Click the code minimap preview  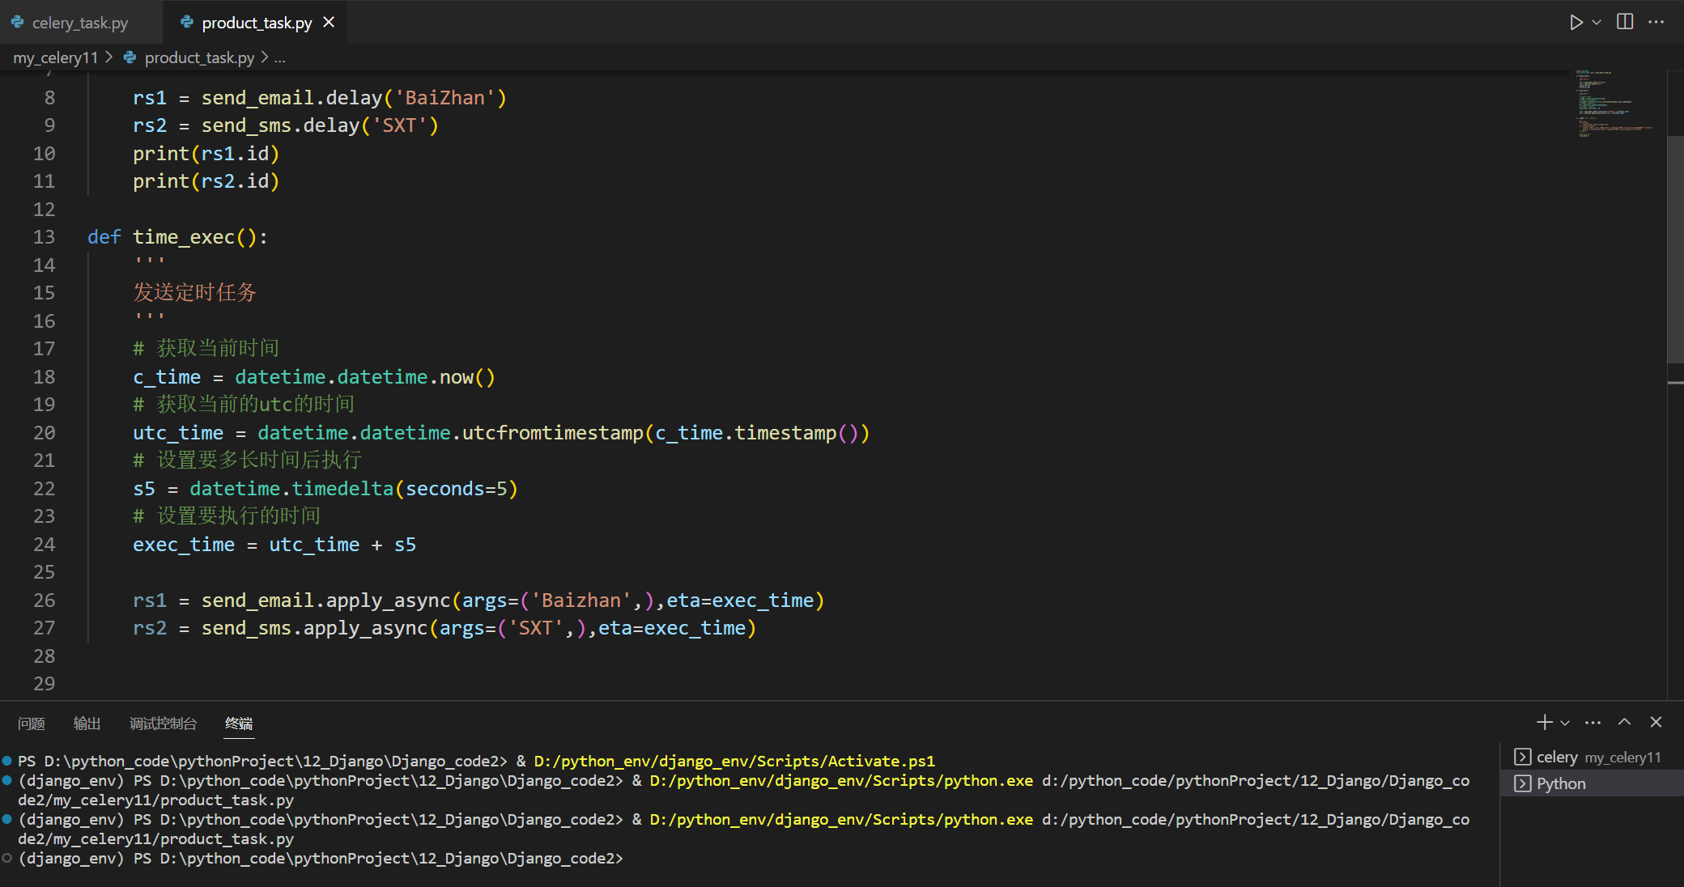pos(1615,104)
